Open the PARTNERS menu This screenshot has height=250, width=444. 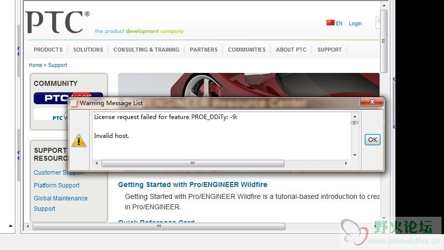(x=204, y=50)
